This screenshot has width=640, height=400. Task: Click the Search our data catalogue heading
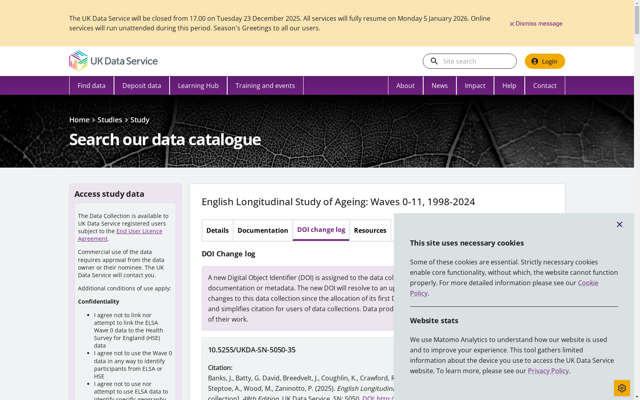(165, 139)
